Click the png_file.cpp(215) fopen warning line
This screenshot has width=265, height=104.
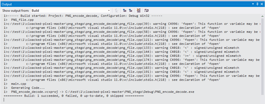click(x=132, y=76)
